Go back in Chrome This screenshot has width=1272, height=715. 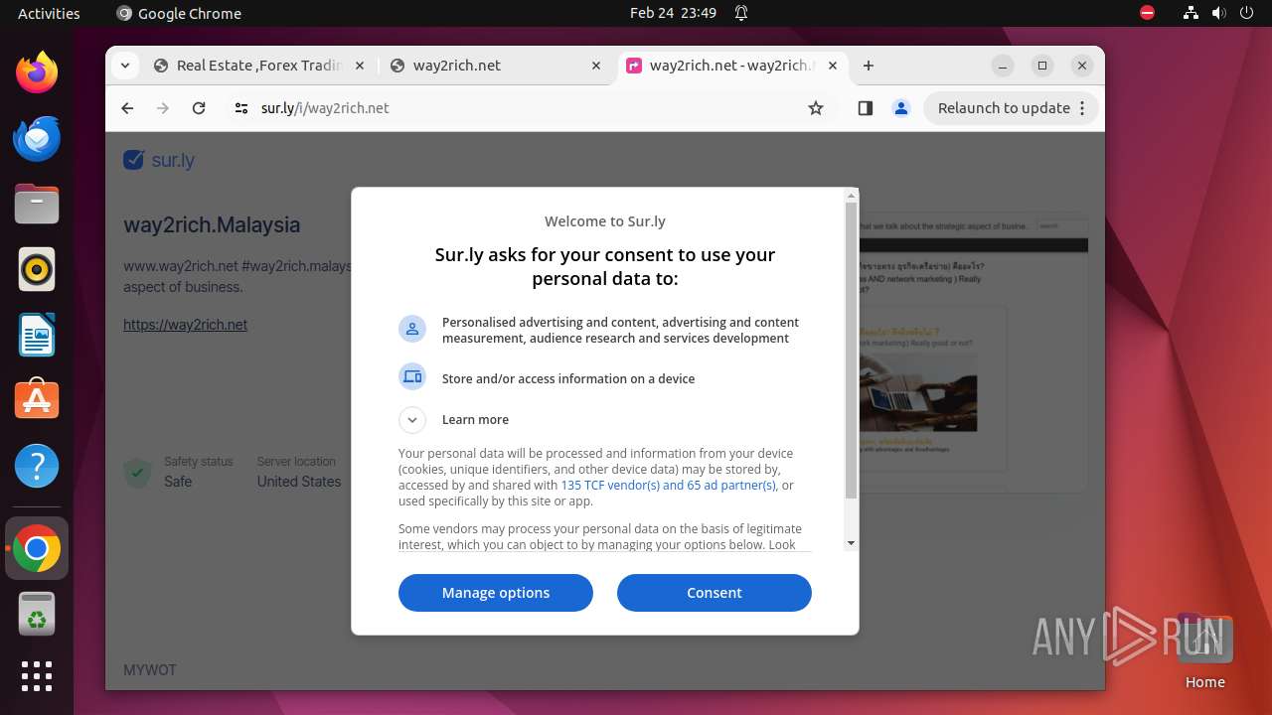(x=127, y=108)
